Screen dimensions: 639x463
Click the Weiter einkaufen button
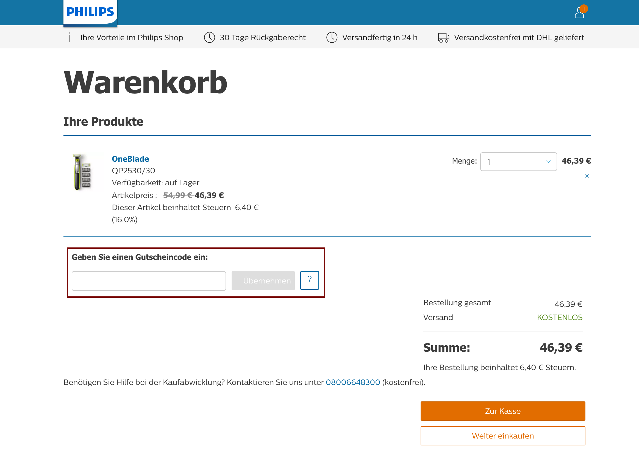(x=503, y=436)
